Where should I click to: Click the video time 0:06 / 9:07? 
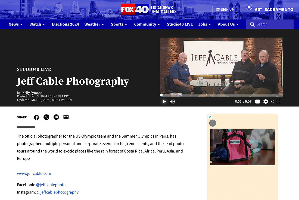(x=243, y=101)
